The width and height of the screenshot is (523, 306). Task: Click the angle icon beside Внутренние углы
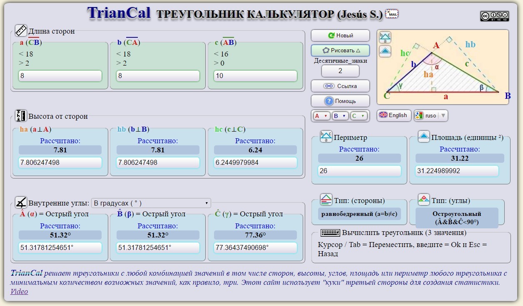21,203
